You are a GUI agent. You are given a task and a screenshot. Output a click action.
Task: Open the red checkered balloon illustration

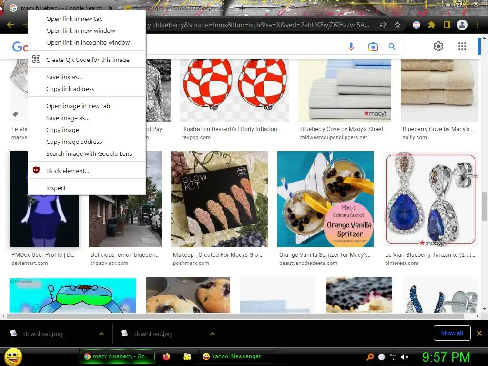pyautogui.click(x=234, y=90)
